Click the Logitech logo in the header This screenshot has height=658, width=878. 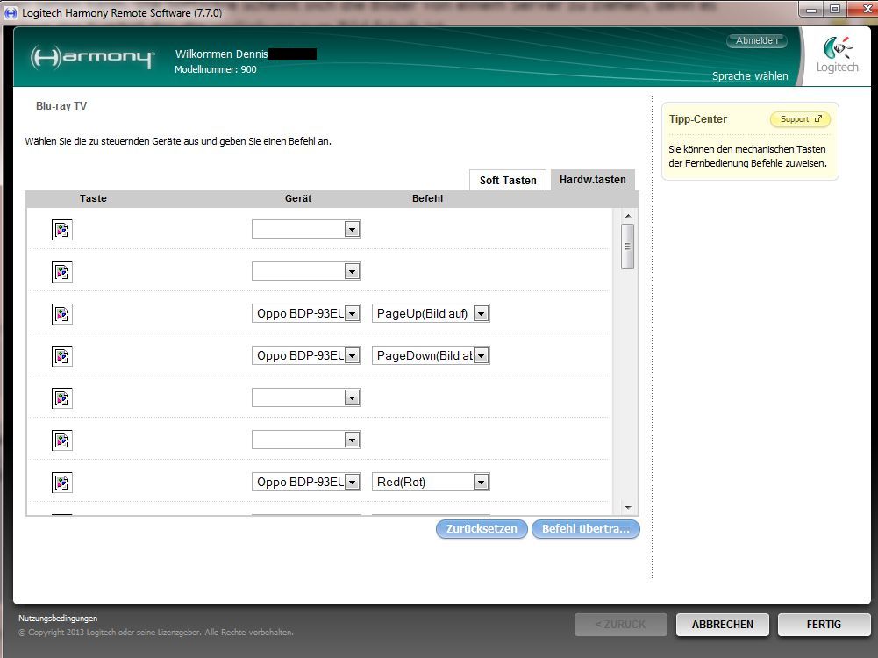(837, 55)
